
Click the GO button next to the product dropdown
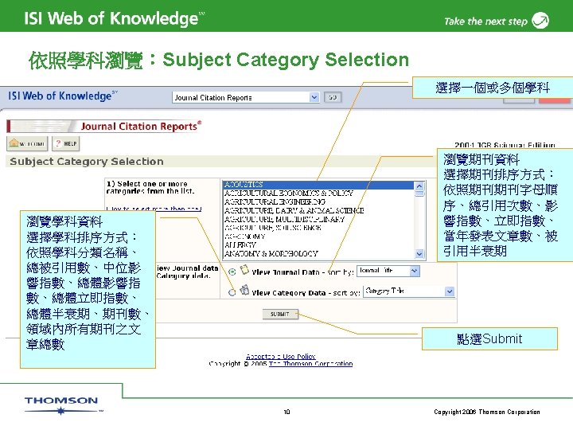[x=333, y=97]
